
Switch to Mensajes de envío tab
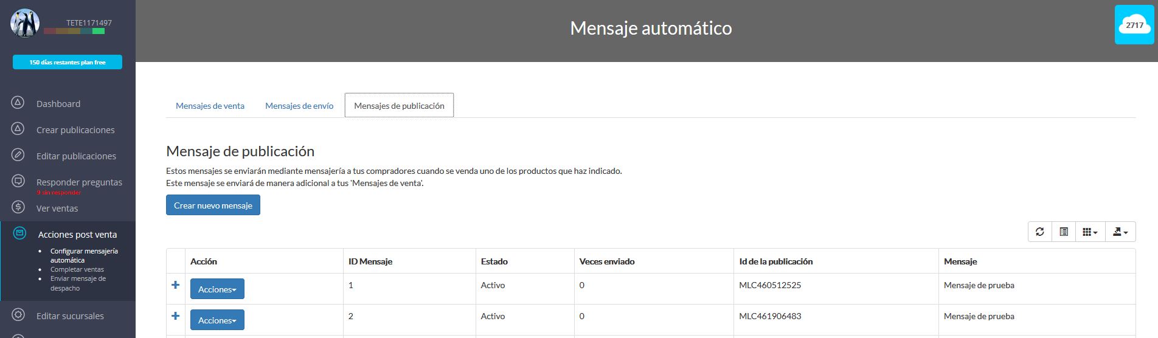[x=299, y=106]
